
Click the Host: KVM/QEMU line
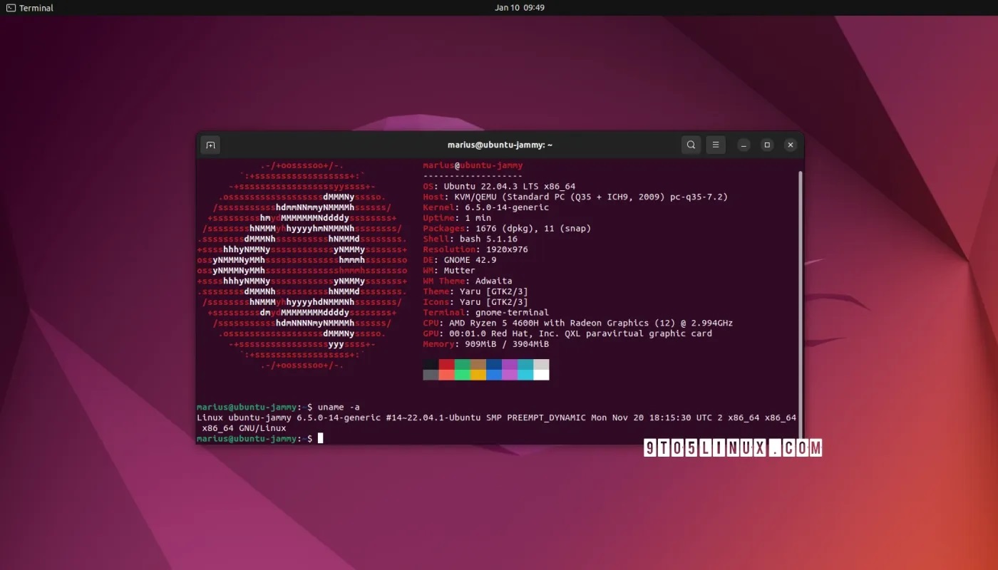click(x=575, y=197)
